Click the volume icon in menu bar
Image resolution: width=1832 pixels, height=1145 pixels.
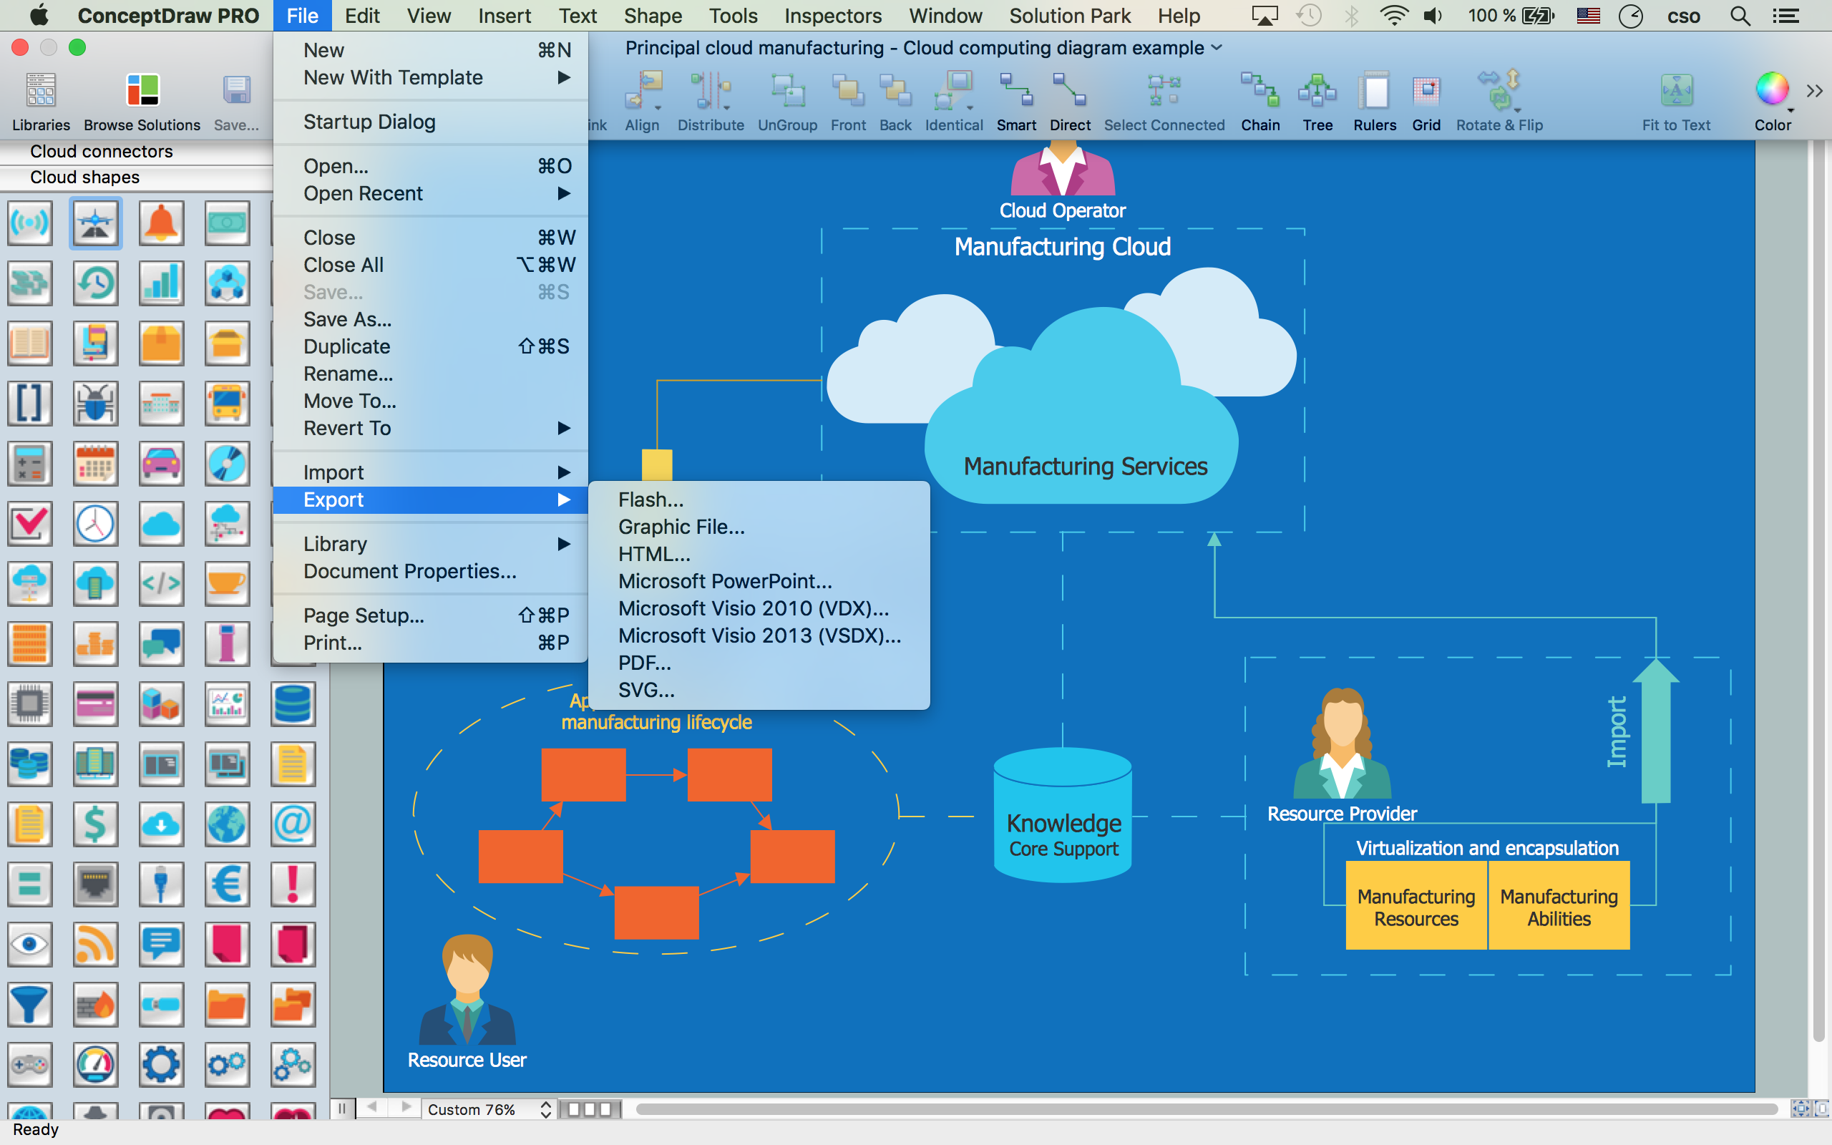click(1432, 15)
